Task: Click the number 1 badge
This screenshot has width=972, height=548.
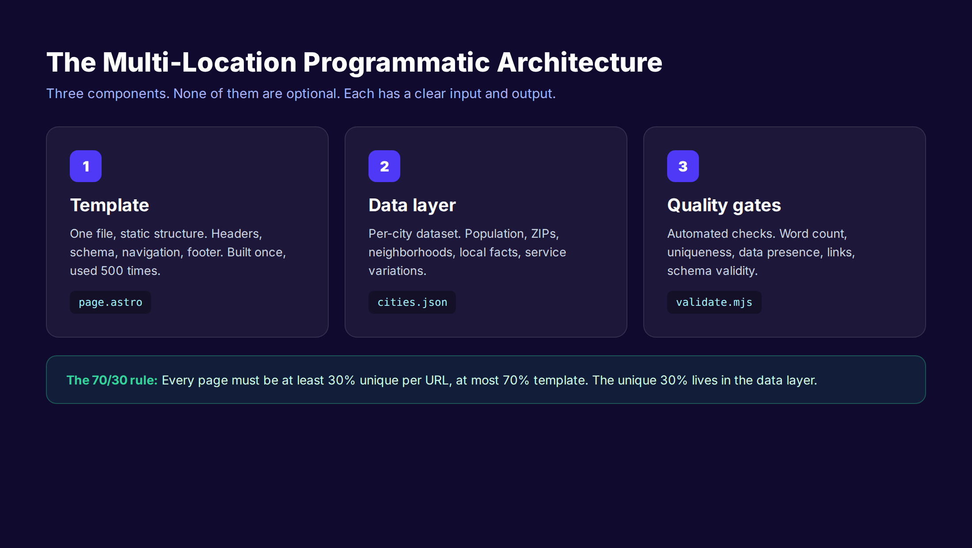Action: [x=86, y=166]
